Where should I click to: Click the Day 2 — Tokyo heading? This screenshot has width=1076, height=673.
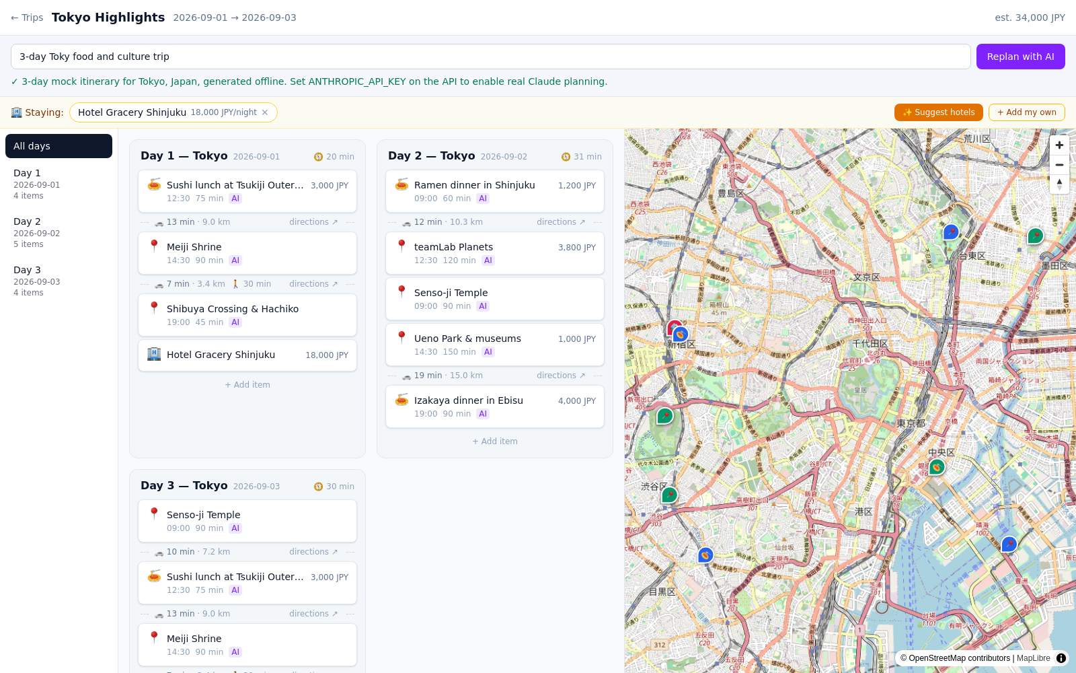coord(431,155)
